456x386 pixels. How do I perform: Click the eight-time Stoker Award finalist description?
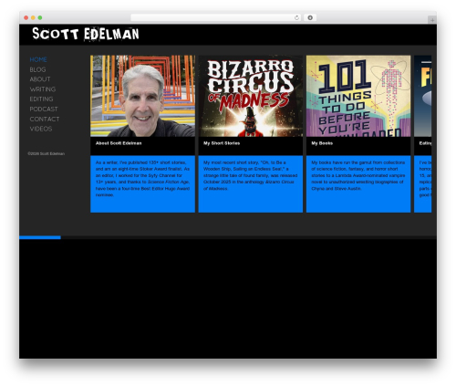pos(142,179)
